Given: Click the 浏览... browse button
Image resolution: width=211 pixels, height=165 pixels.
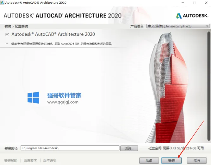Looking at the screenshot, I should [x=129, y=148].
